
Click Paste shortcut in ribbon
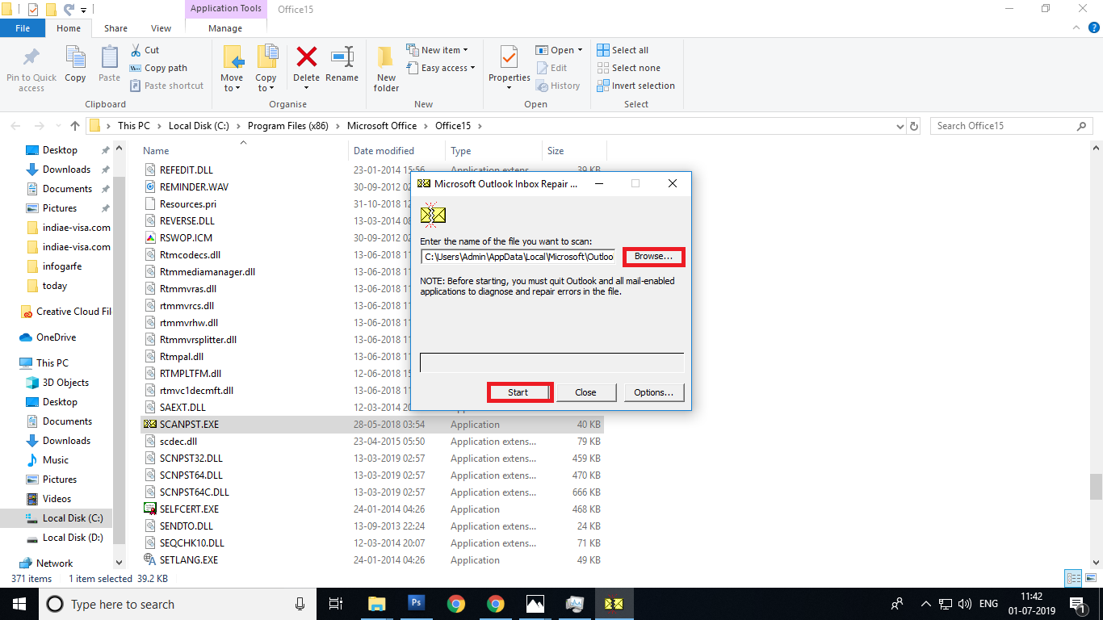[x=166, y=86]
